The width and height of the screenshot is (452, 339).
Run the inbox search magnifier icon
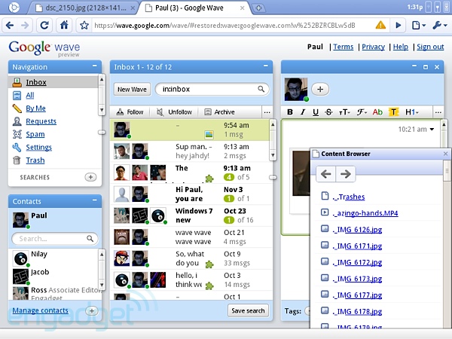261,89
